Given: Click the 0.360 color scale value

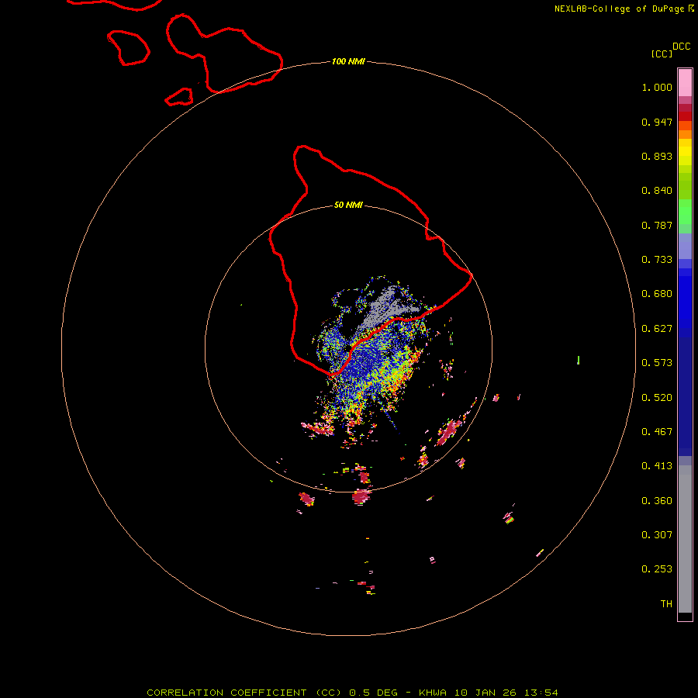Looking at the screenshot, I should [x=657, y=501].
